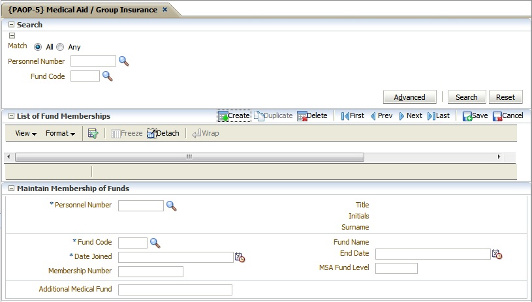Click the scrollbar left arrow
Viewport: 532px width, 302px height.
tap(8, 157)
